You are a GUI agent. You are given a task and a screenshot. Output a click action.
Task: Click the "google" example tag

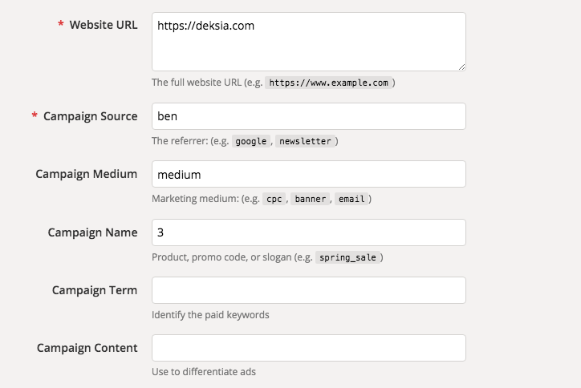[252, 141]
